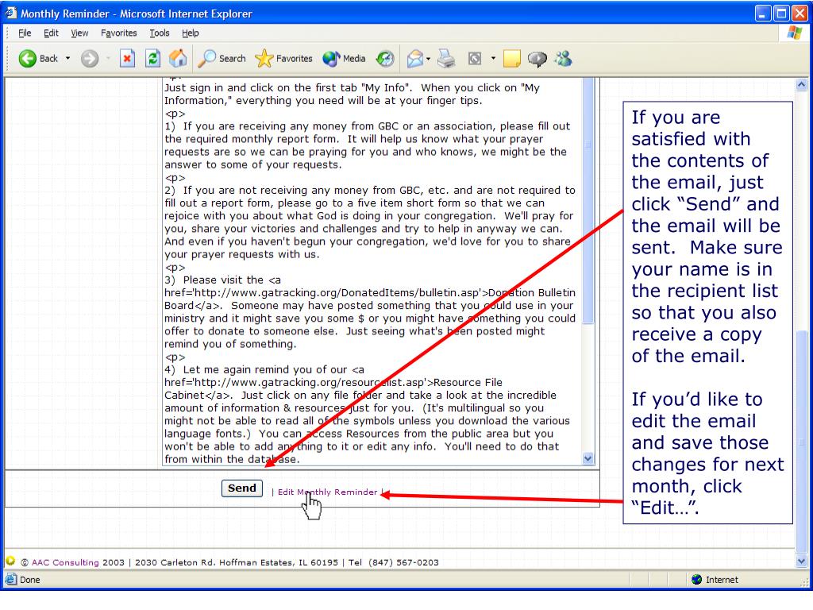
Task: Open the Edit Monthly Reminder link
Action: click(327, 492)
